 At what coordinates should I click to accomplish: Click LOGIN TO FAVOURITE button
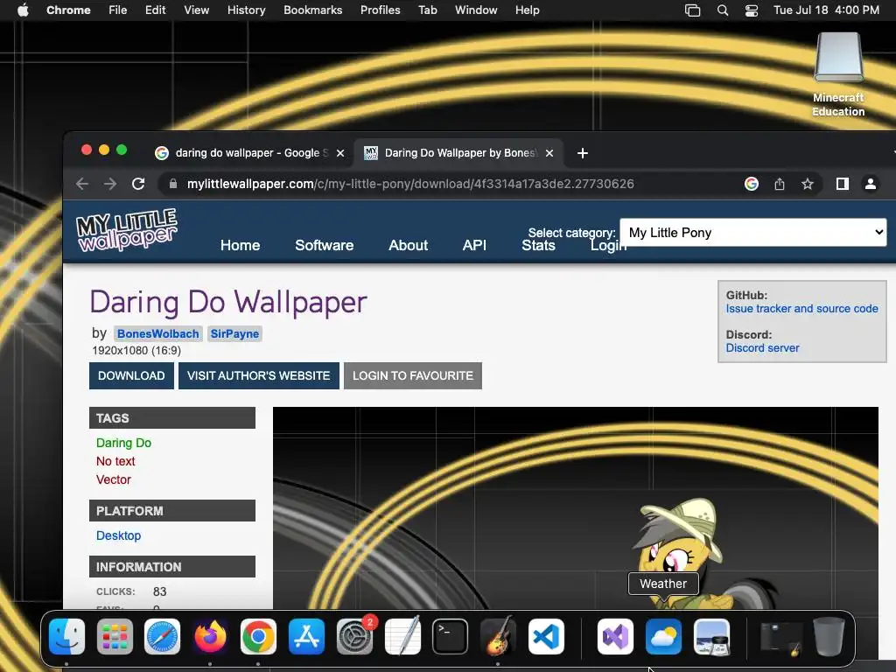(x=413, y=375)
